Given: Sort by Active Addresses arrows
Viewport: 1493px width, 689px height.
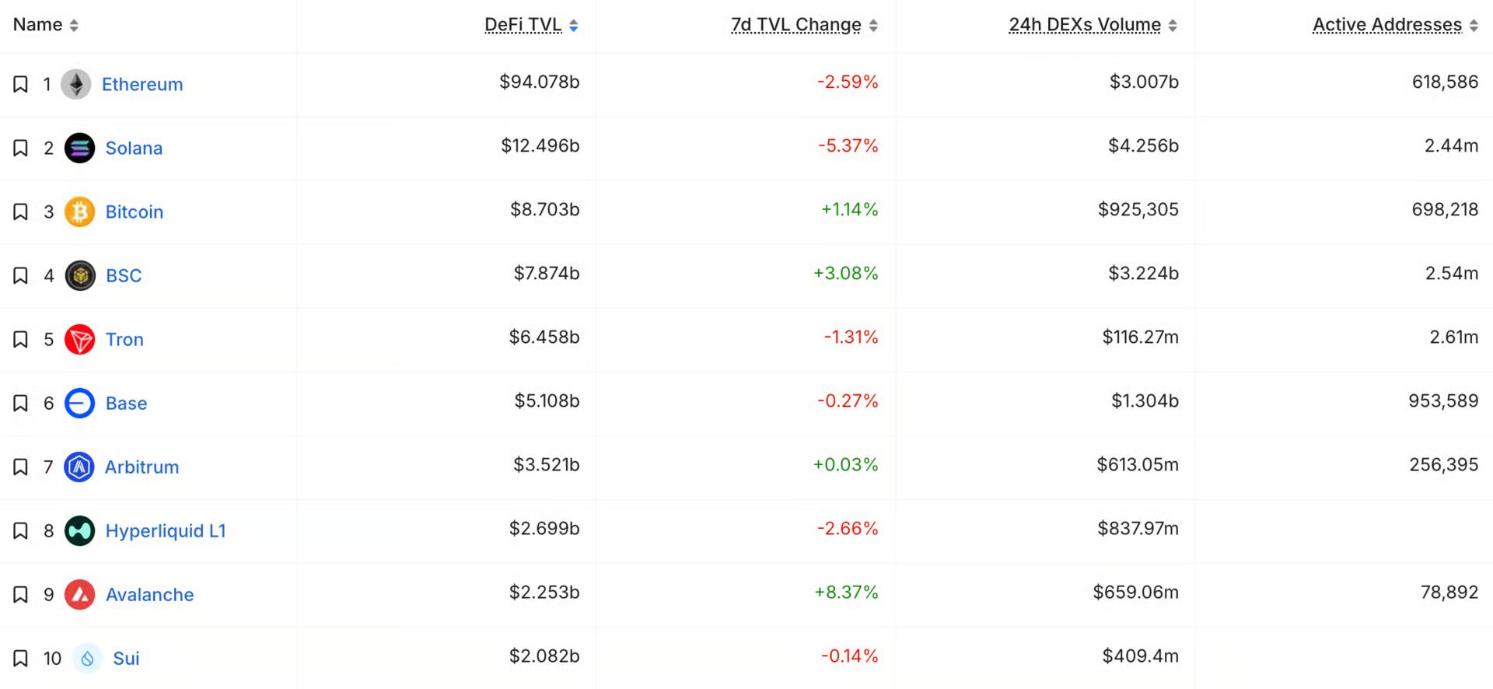Looking at the screenshot, I should (1474, 26).
